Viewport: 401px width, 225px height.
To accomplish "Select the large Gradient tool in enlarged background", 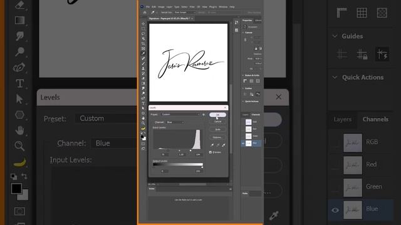I will click(19, 20).
